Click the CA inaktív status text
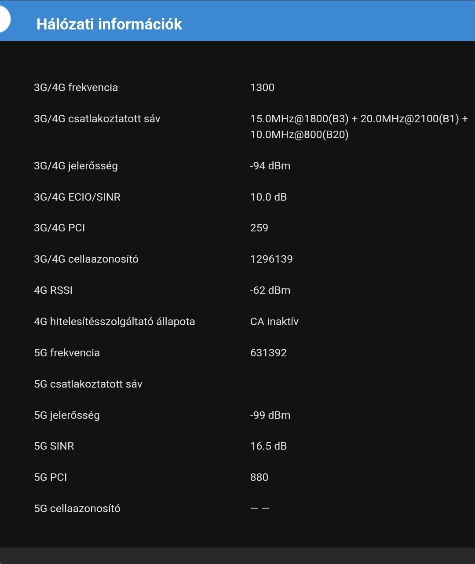 click(x=274, y=322)
